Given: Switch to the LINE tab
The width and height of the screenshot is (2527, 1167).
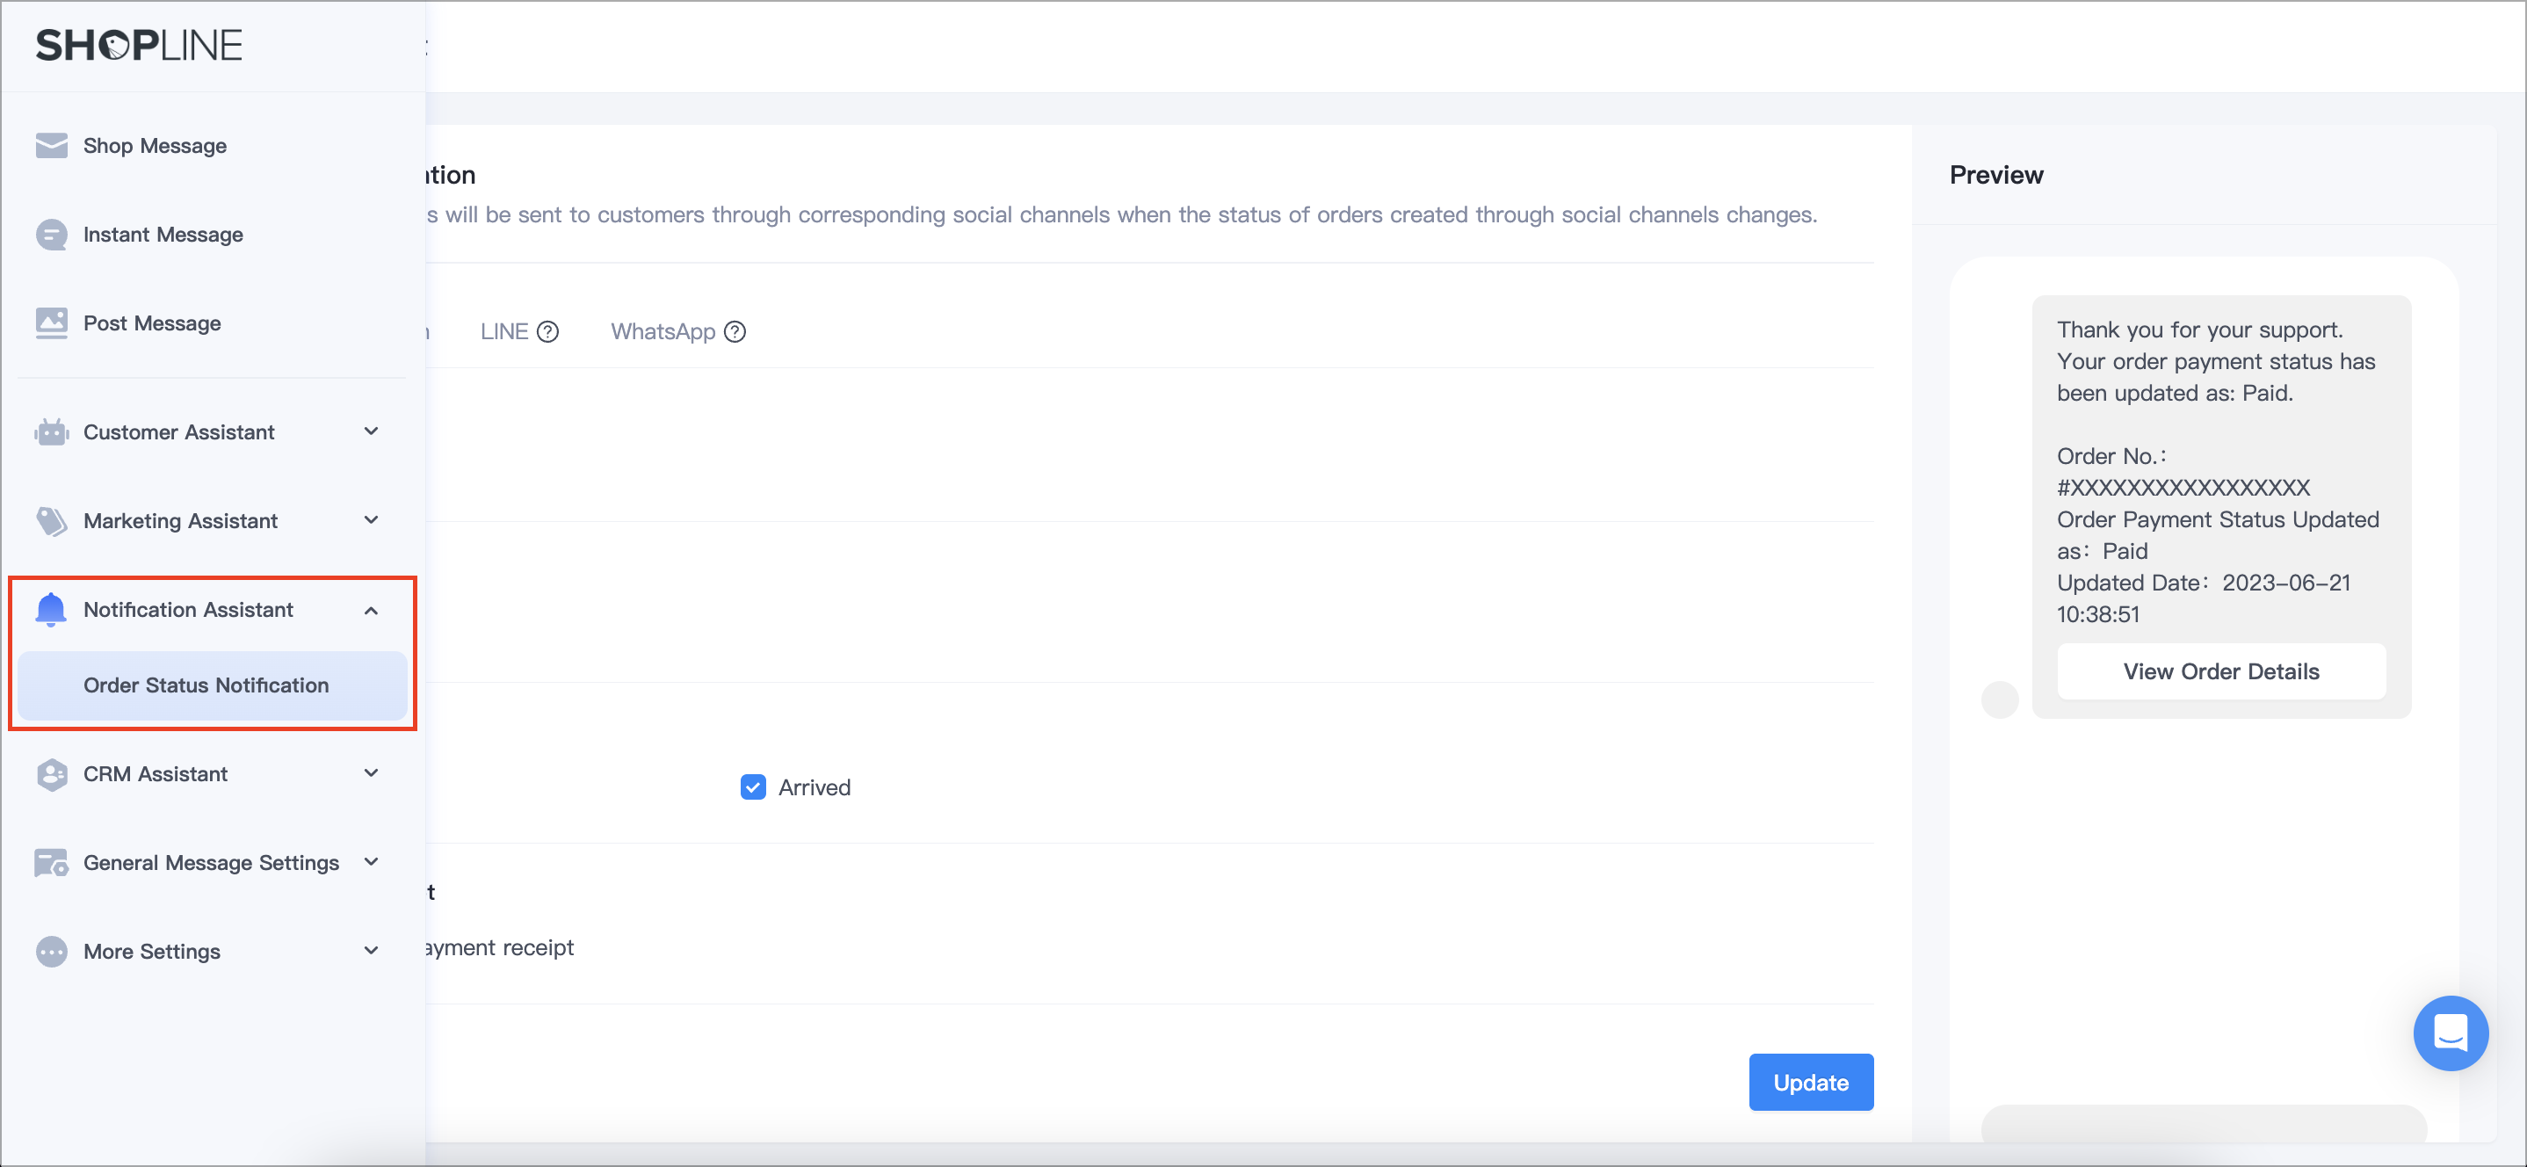Looking at the screenshot, I should tap(503, 330).
